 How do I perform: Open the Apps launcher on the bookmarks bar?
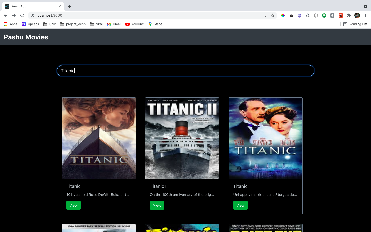5,24
